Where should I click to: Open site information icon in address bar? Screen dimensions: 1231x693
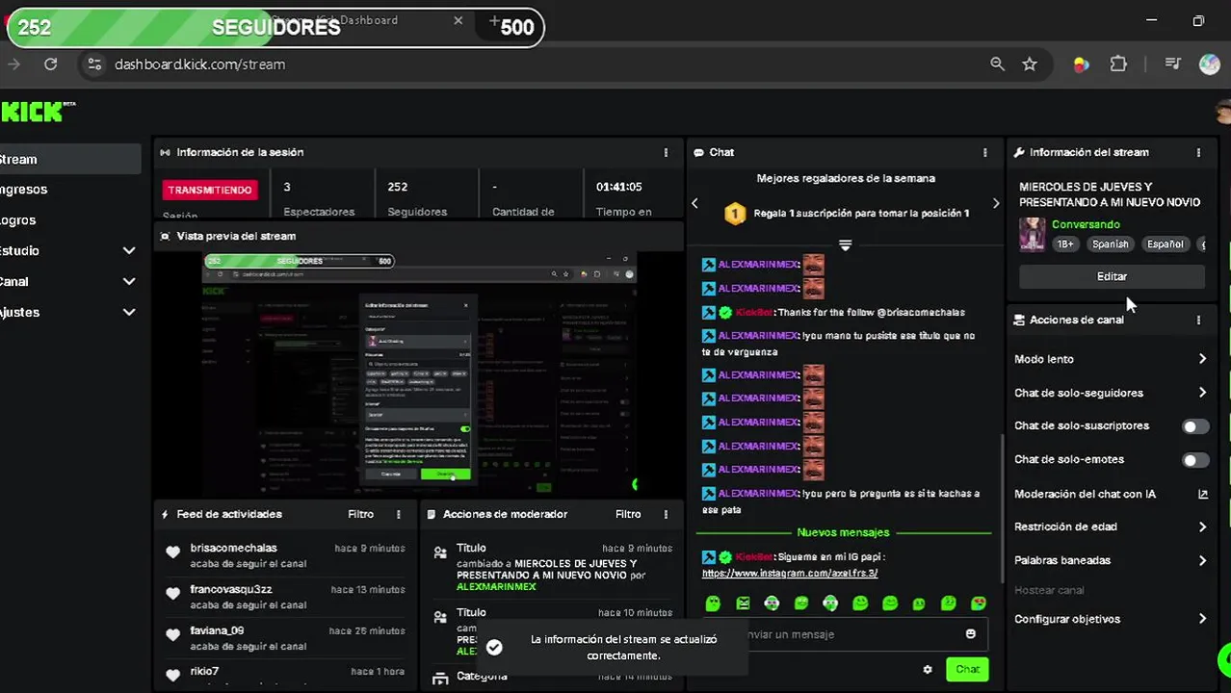pyautogui.click(x=94, y=64)
